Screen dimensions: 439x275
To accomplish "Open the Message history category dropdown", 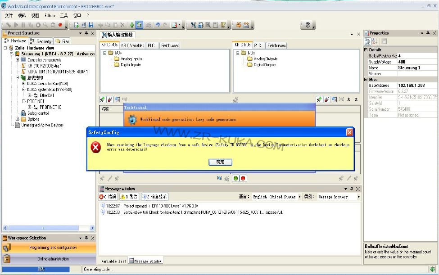I will [339, 197].
